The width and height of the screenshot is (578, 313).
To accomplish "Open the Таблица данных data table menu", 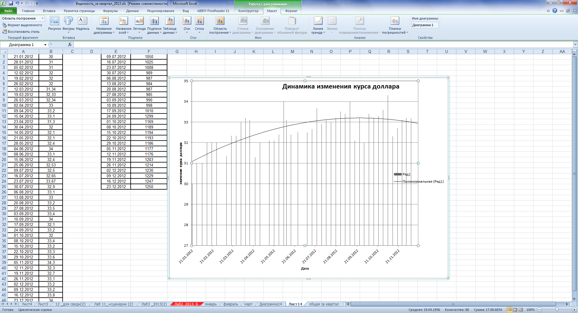I will coord(169,25).
